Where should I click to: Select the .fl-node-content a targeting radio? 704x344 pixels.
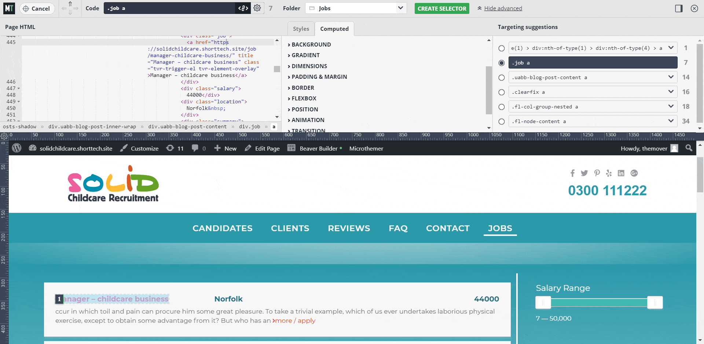click(x=501, y=121)
